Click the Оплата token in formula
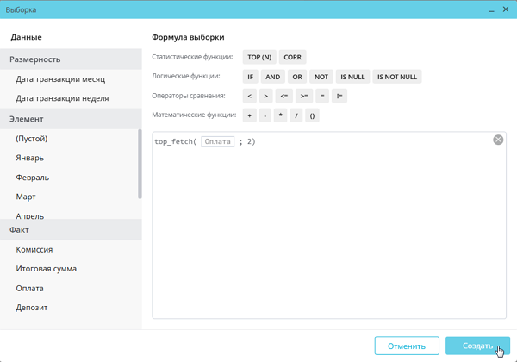This screenshot has width=517, height=362. click(x=218, y=141)
